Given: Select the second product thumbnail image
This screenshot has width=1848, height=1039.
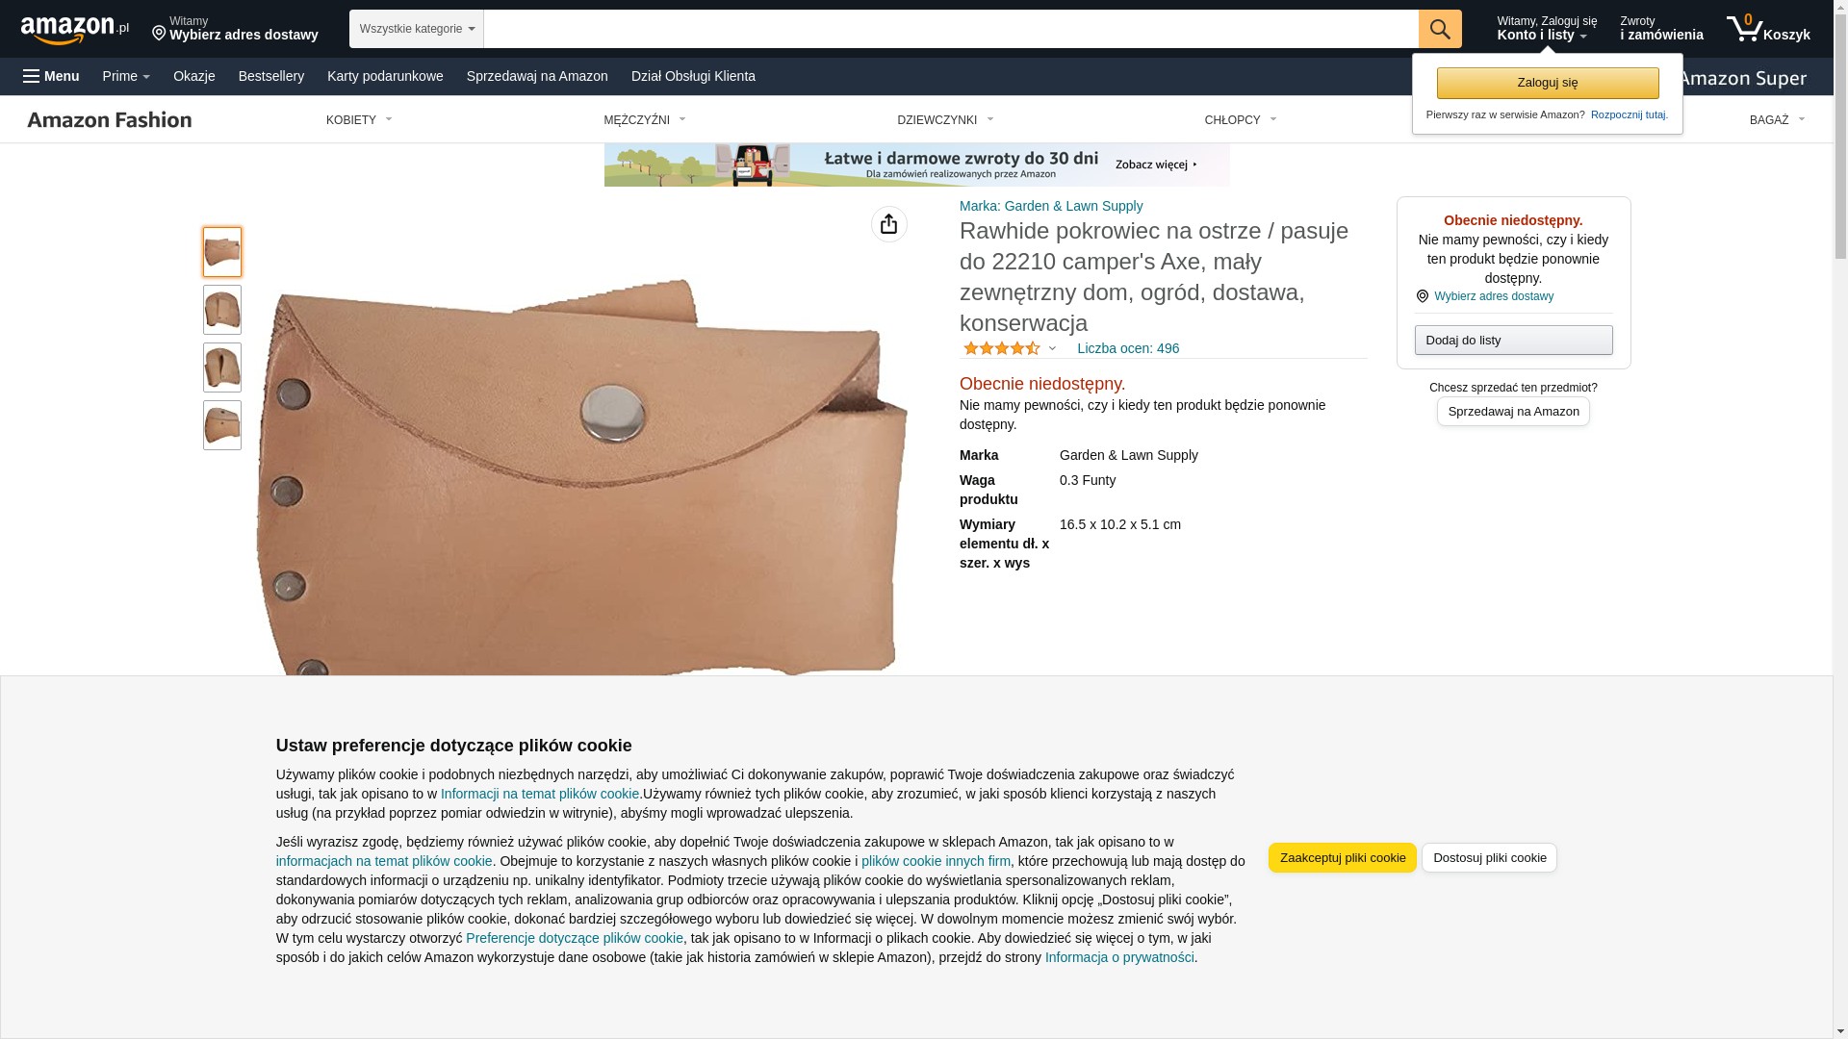Looking at the screenshot, I should [222, 310].
